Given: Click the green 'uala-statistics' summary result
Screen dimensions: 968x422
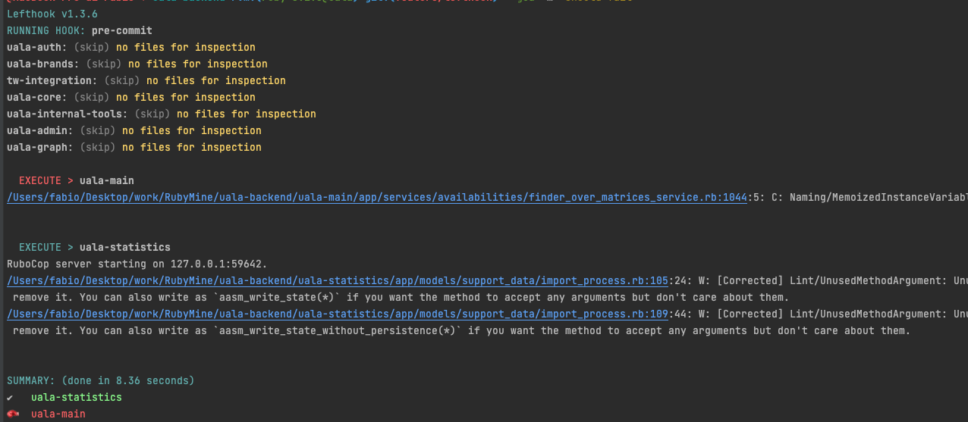Looking at the screenshot, I should click(77, 397).
